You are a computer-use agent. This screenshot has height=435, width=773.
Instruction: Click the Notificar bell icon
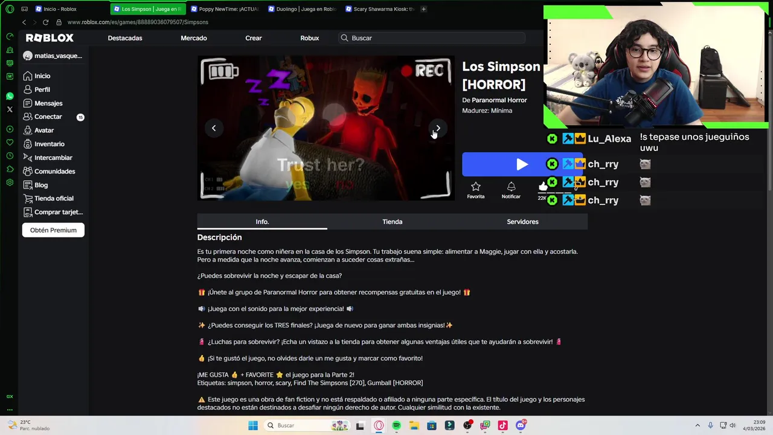coord(511,190)
